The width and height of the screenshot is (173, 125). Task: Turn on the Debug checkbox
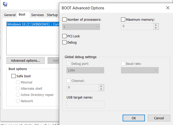[64, 42]
